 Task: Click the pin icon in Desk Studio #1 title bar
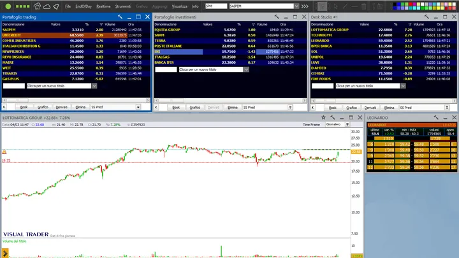[x=426, y=17]
